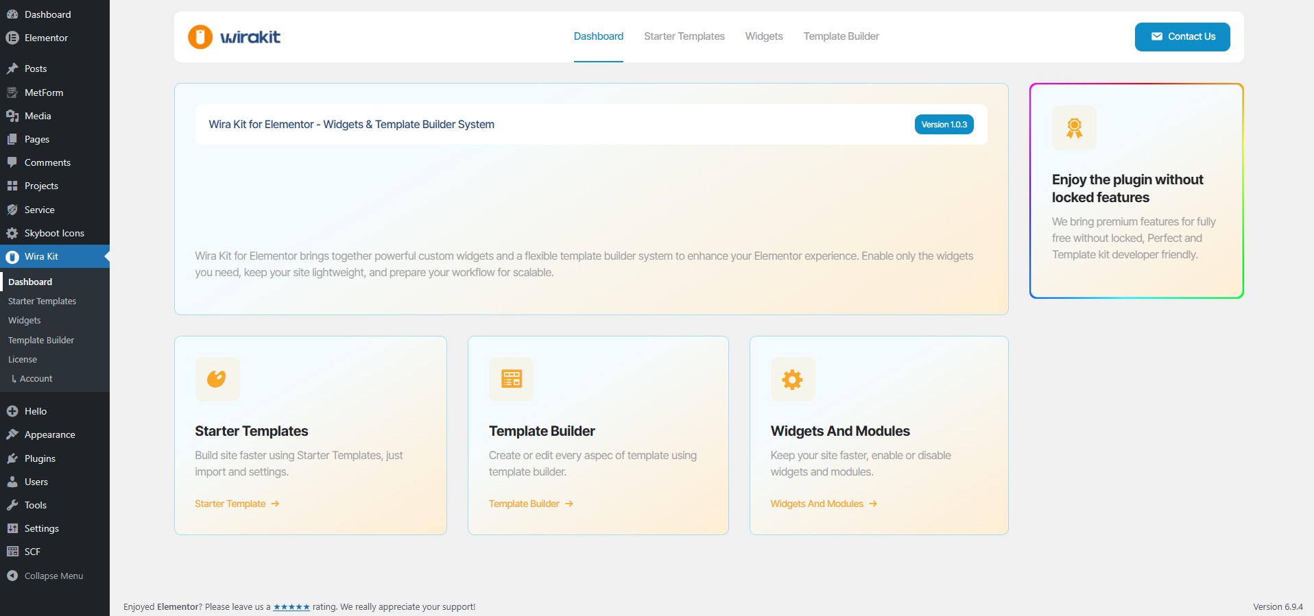Click the Version 1.0.3 badge
This screenshot has height=616, width=1314.
(944, 125)
